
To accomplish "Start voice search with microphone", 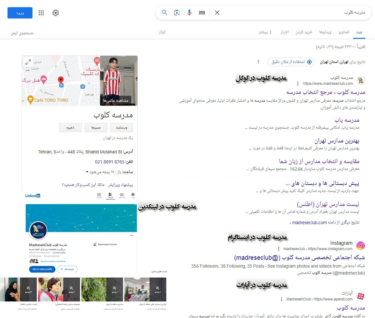I will (189, 13).
